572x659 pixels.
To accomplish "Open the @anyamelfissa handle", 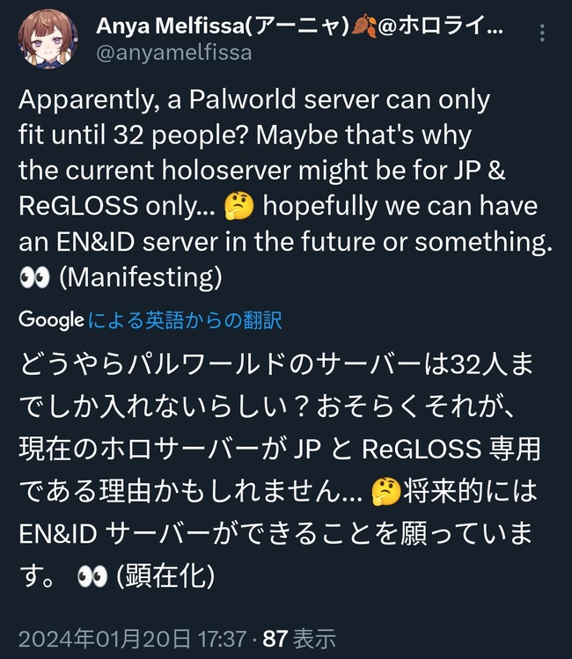I will pyautogui.click(x=175, y=53).
